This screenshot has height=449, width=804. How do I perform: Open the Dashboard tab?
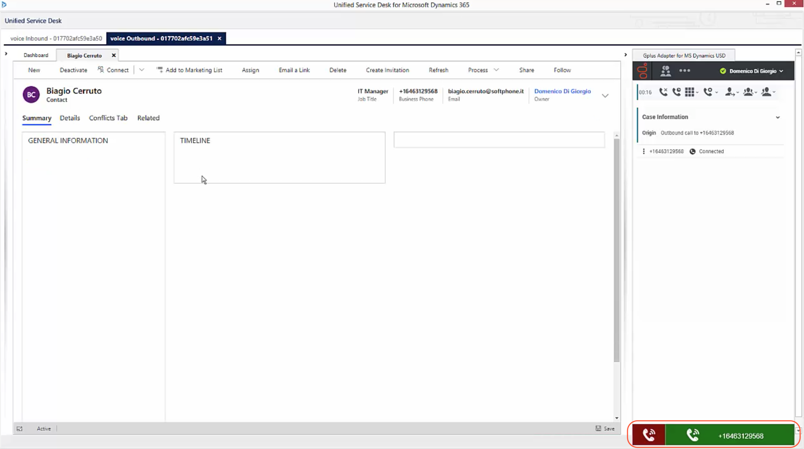coord(36,55)
